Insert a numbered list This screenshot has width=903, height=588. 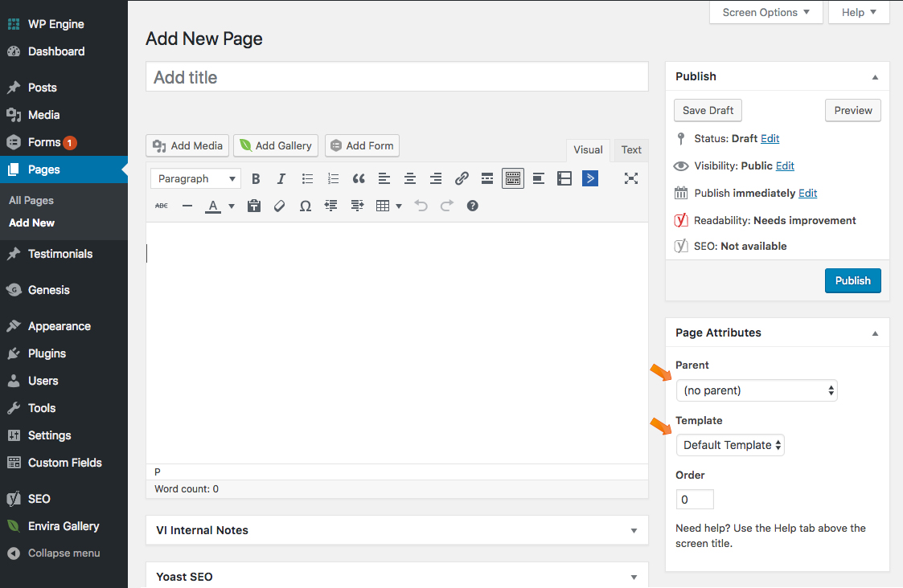click(333, 179)
